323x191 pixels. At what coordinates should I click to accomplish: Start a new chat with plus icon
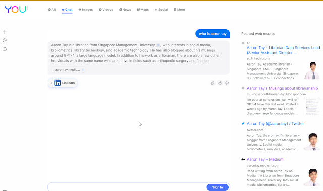pyautogui.click(x=5, y=32)
